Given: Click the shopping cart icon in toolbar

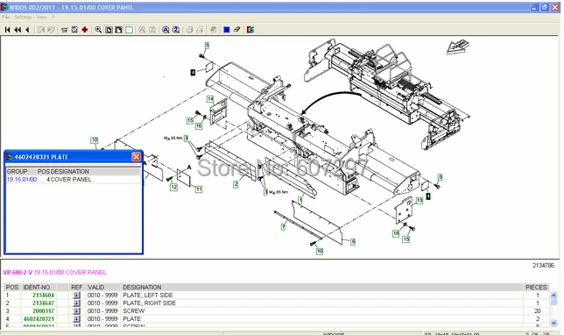Looking at the screenshot, I should pos(65,30).
